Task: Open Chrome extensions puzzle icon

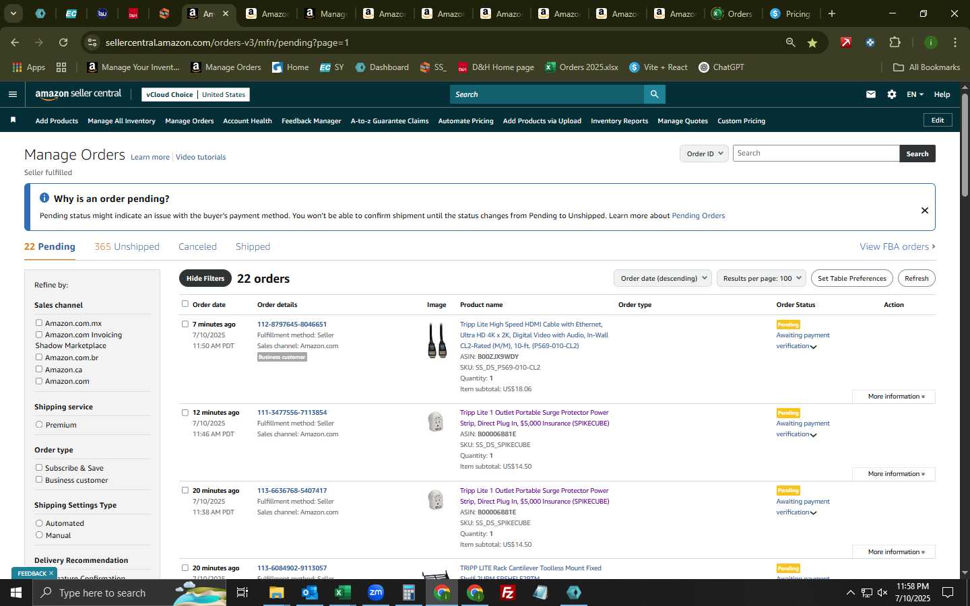Action: pos(895,42)
